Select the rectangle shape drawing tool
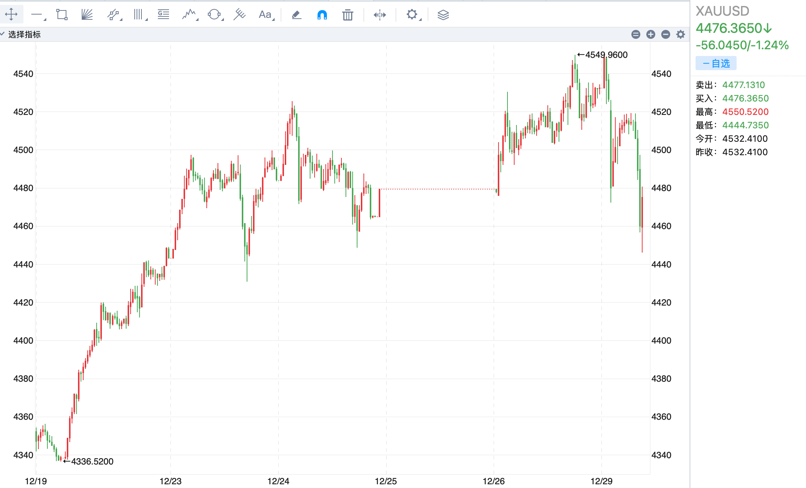 click(x=62, y=15)
